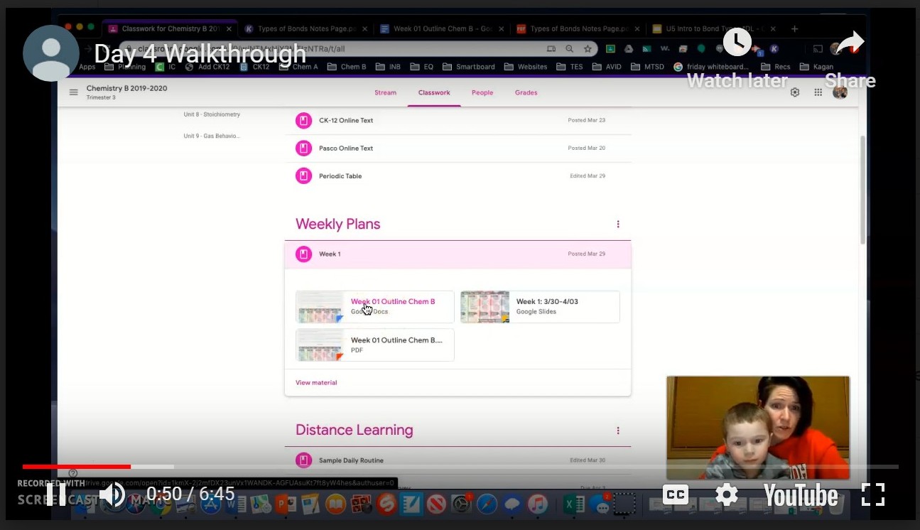This screenshot has width=920, height=530.
Task: Click the View material link
Action: (316, 383)
